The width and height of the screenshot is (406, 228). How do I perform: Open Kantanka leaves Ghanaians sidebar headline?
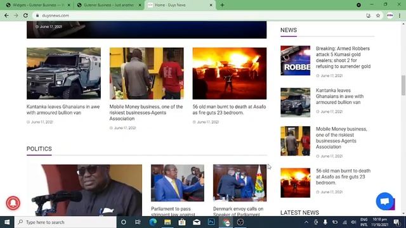(x=340, y=96)
